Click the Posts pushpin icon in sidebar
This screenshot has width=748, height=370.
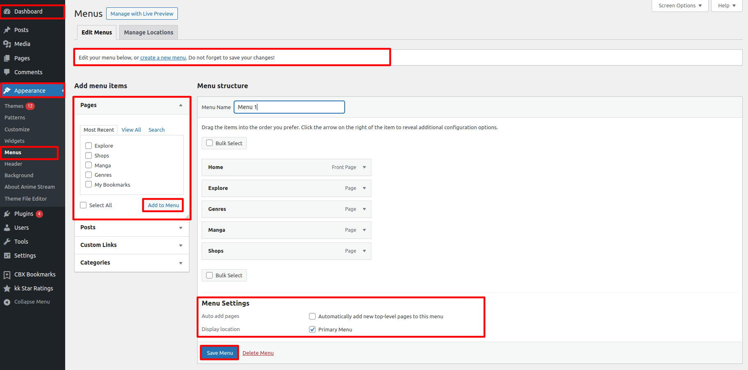pos(7,30)
